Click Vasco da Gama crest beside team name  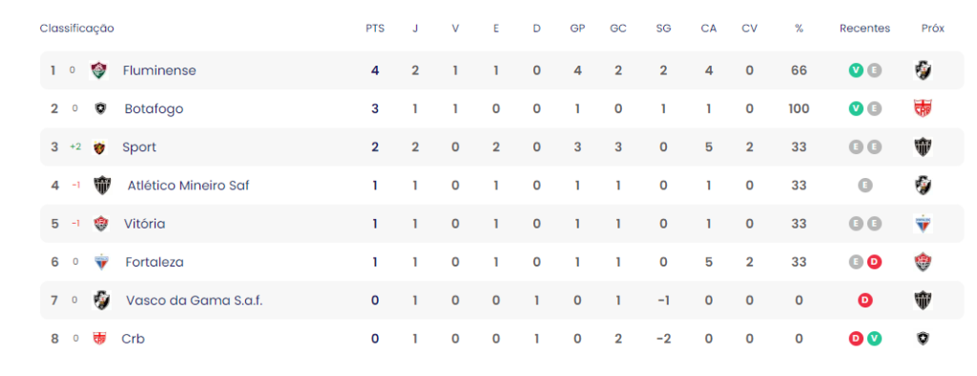tap(101, 300)
